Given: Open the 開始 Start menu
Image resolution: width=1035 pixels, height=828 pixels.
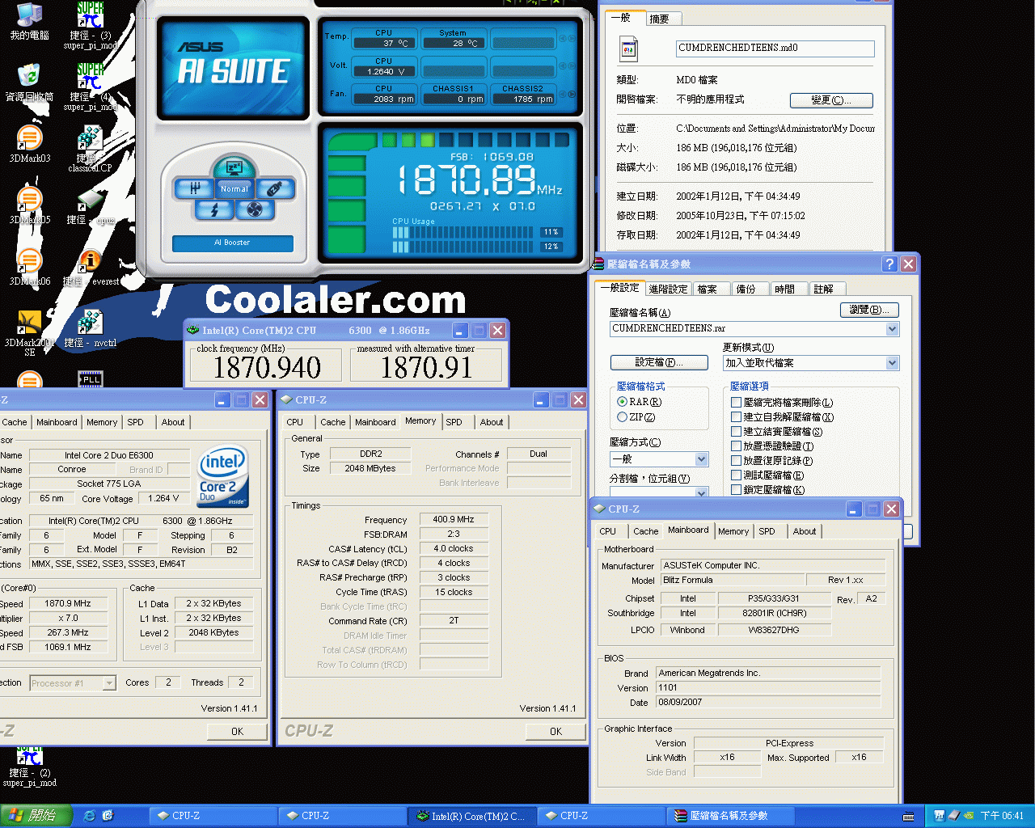Looking at the screenshot, I should click(36, 816).
